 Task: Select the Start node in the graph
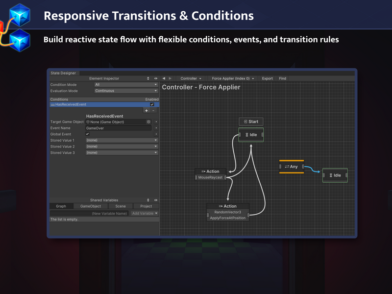pos(251,122)
